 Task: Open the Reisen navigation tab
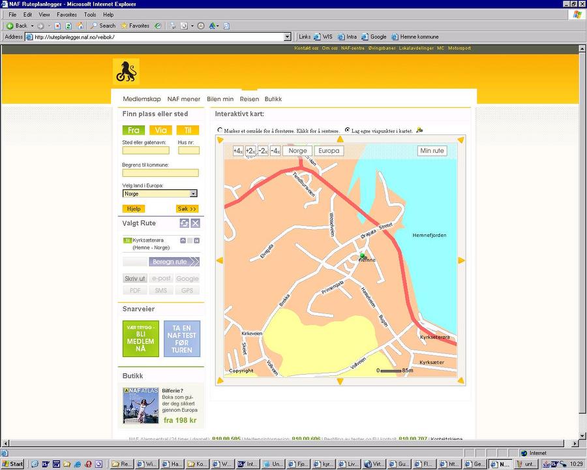(249, 99)
